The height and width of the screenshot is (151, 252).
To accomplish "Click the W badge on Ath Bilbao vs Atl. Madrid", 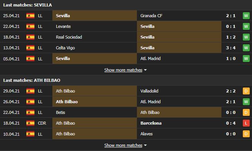I will pos(246,102).
